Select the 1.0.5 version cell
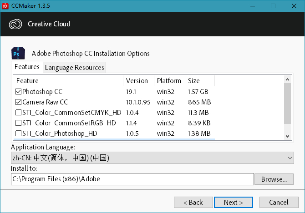The width and height of the screenshot is (305, 213). [132, 134]
